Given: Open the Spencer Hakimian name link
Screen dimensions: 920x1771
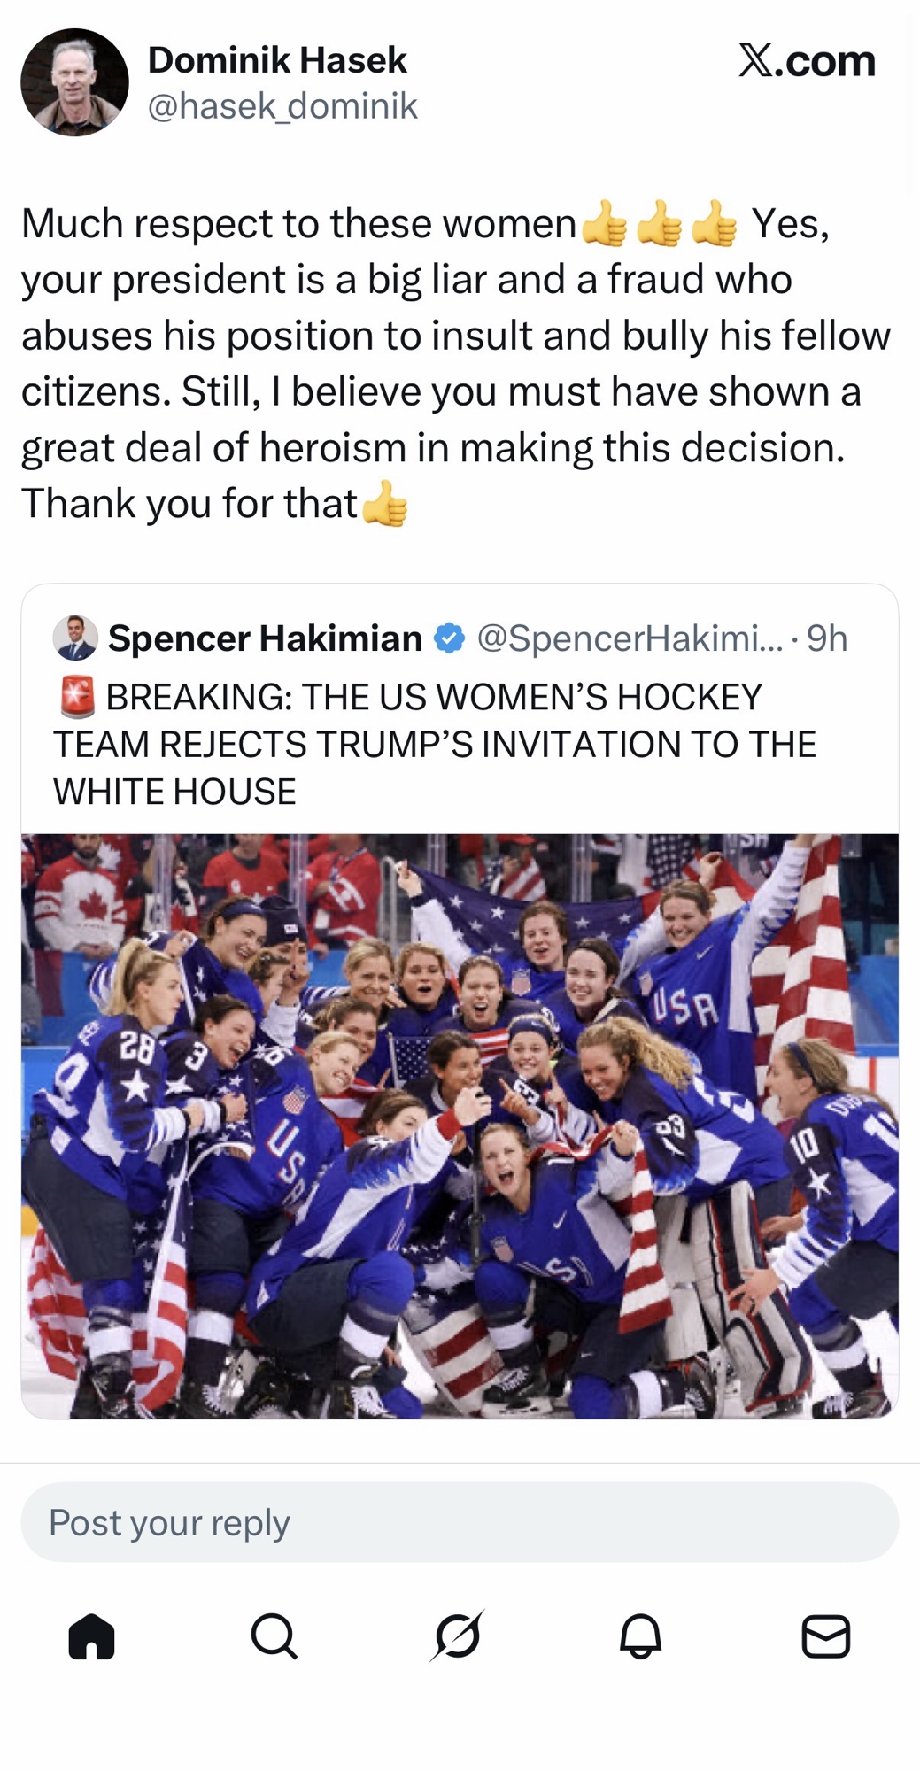Looking at the screenshot, I should pos(265,638).
